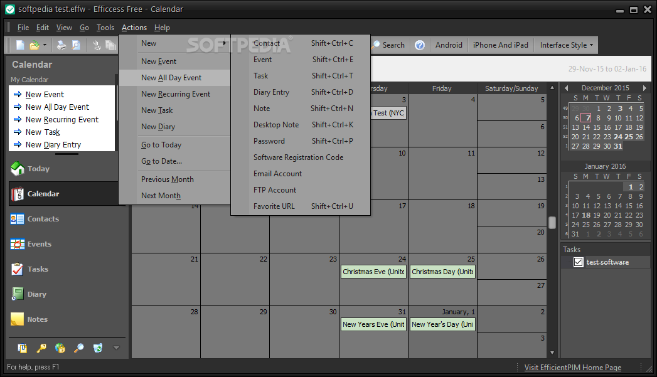Open the Calendar sidebar section
657x377 pixels.
(x=63, y=194)
